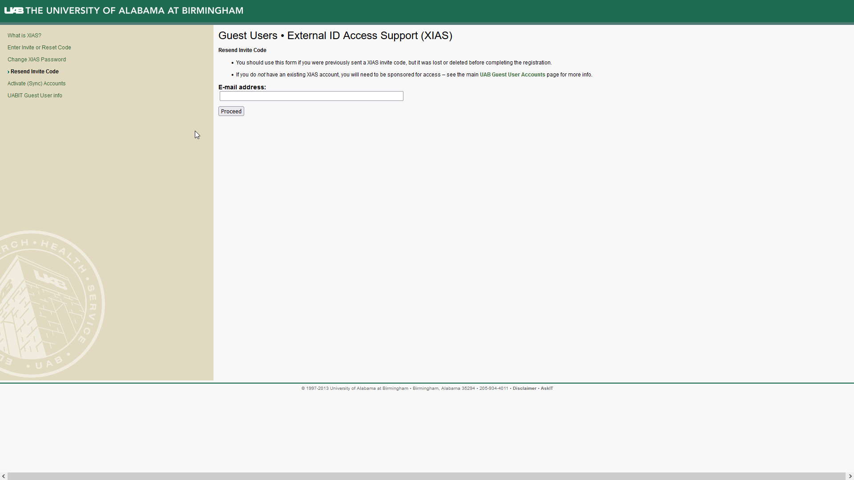
Task: Click the Guest Users XIAS page heading
Action: [335, 36]
